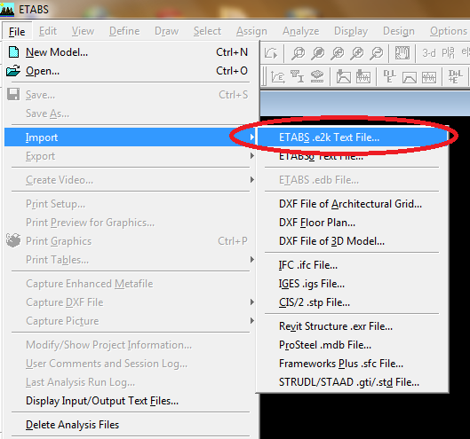Click the Open folder icon in File menu
This screenshot has width=470, height=439.
[13, 71]
